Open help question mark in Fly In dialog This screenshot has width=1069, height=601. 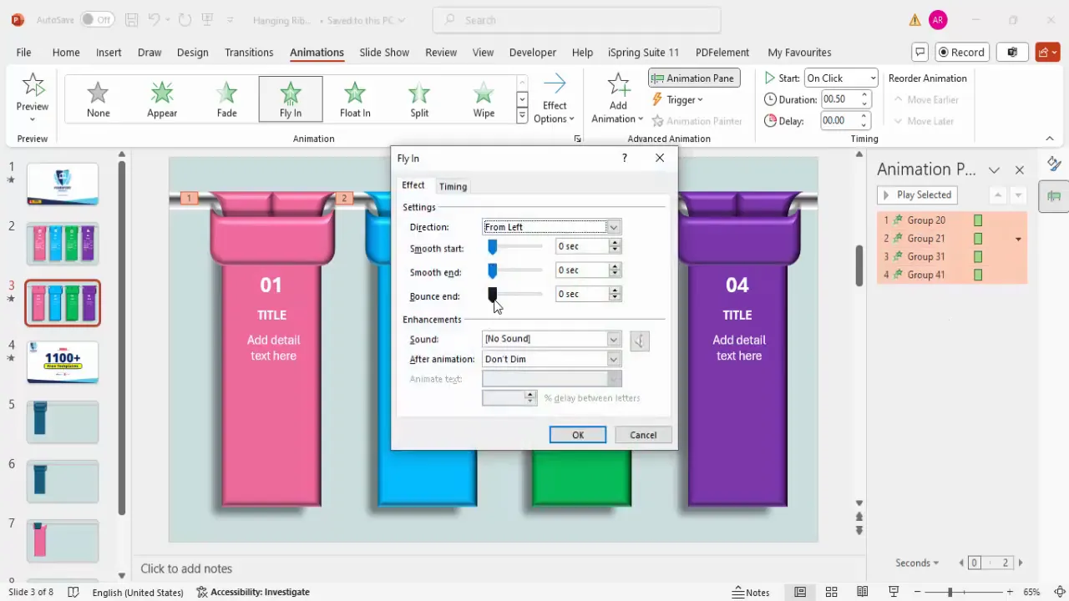624,158
